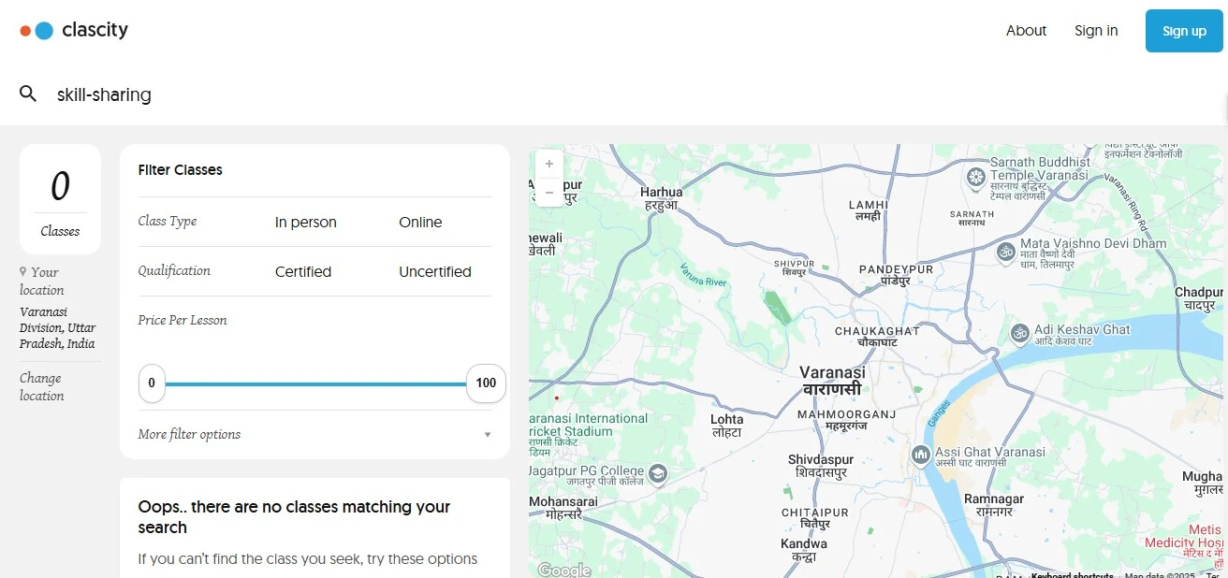Select Online class type
The width and height of the screenshot is (1228, 578).
click(420, 223)
